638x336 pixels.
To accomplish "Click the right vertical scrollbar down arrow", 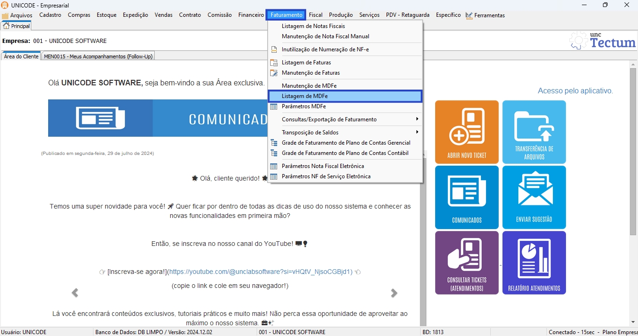I will click(x=633, y=322).
